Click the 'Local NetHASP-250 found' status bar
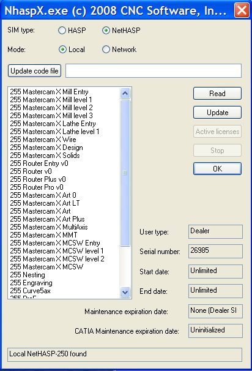Image resolution: width=252 pixels, height=371 pixels. [x=125, y=354]
